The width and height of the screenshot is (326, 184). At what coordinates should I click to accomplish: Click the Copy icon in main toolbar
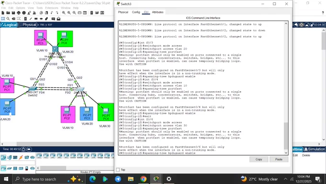coord(41,13)
